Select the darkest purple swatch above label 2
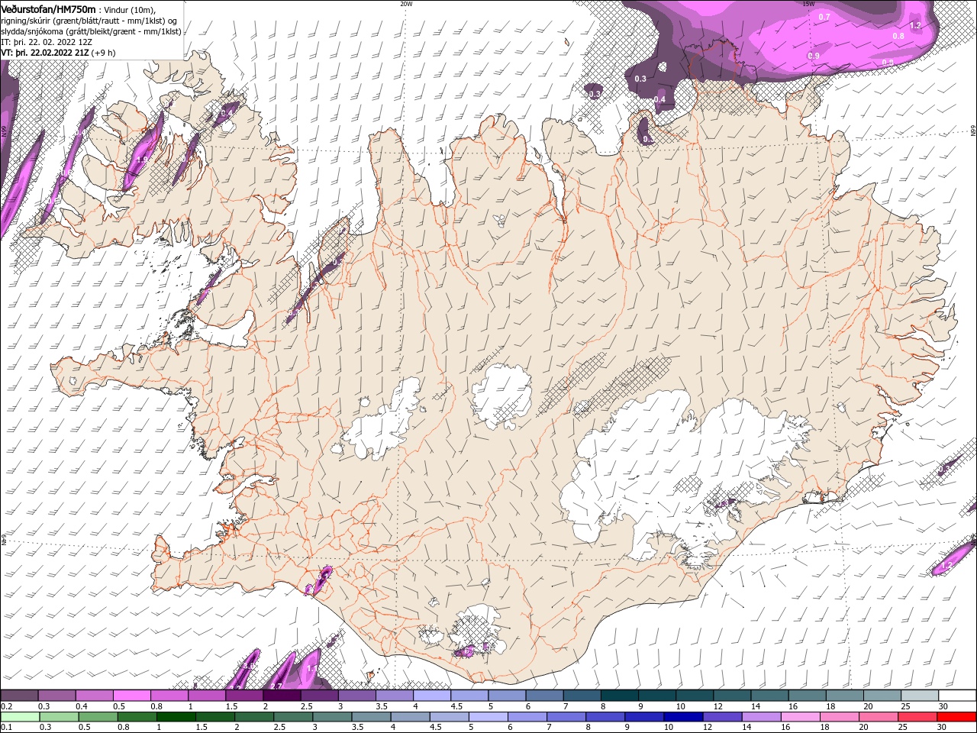The height and width of the screenshot is (733, 977). pyautogui.click(x=282, y=696)
